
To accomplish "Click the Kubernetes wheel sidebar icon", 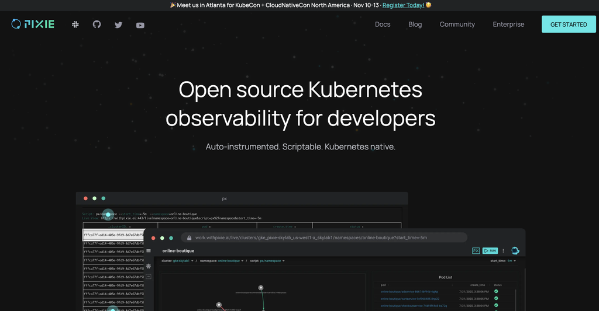I will [x=149, y=266].
